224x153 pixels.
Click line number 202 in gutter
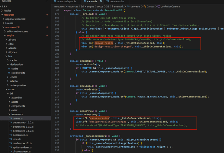57,43
